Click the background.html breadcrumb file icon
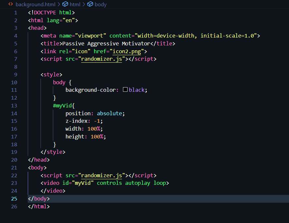 tap(11, 4)
